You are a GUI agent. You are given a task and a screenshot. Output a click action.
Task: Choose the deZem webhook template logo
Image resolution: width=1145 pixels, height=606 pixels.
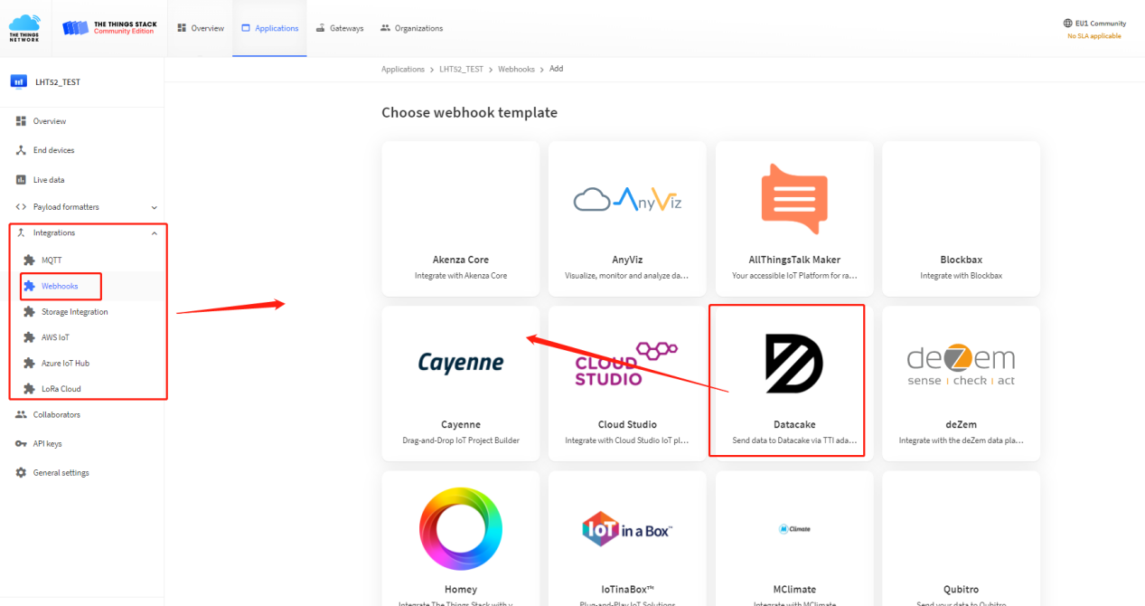[x=961, y=365]
